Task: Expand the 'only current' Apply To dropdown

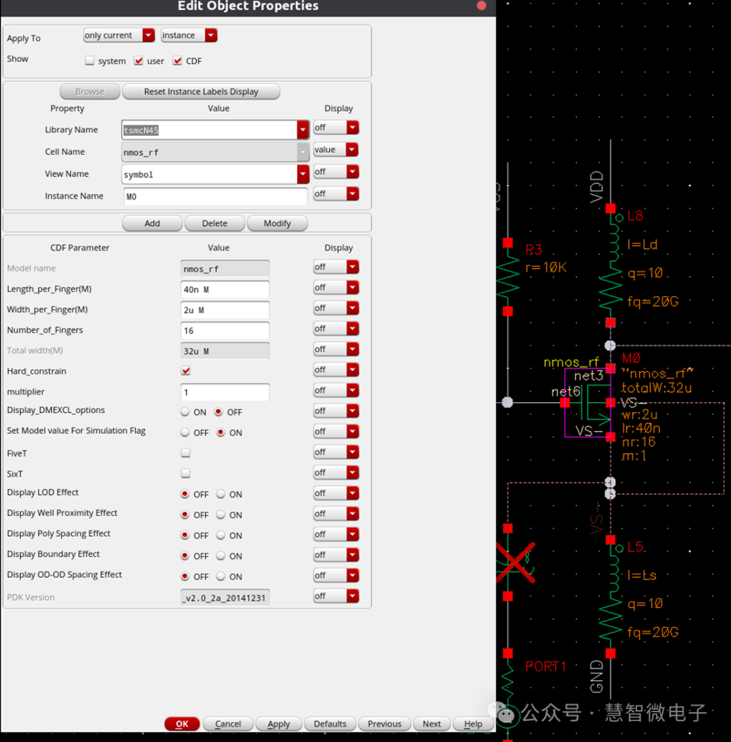Action: pyautogui.click(x=148, y=35)
